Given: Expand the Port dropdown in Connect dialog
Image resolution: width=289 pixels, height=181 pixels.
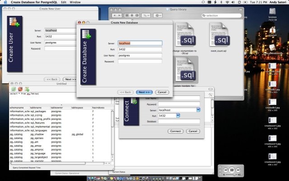Looking at the screenshot, I should pyautogui.click(x=178, y=115).
